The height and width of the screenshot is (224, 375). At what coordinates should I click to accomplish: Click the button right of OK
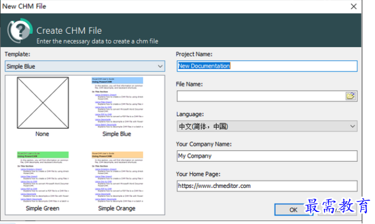(337, 210)
